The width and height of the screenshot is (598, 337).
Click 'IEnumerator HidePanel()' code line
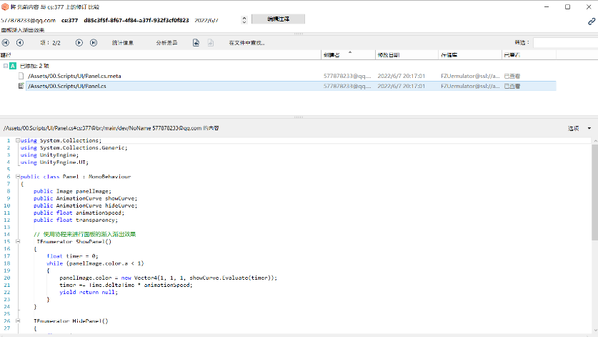[71, 321]
